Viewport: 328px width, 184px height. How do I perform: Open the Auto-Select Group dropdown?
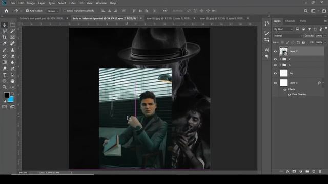53,11
